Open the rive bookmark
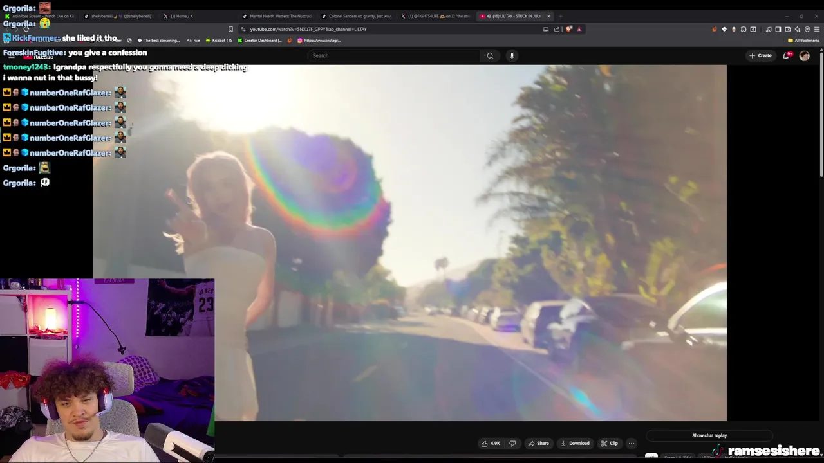Viewport: 824px width, 463px height. [x=193, y=41]
